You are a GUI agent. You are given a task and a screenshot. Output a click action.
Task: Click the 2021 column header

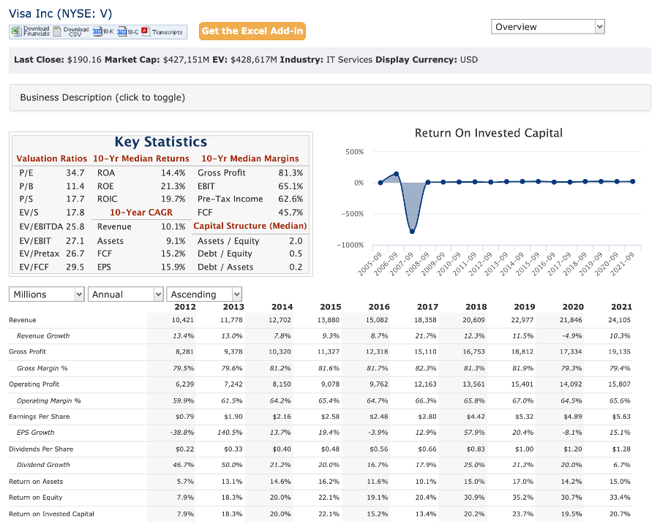pyautogui.click(x=621, y=307)
